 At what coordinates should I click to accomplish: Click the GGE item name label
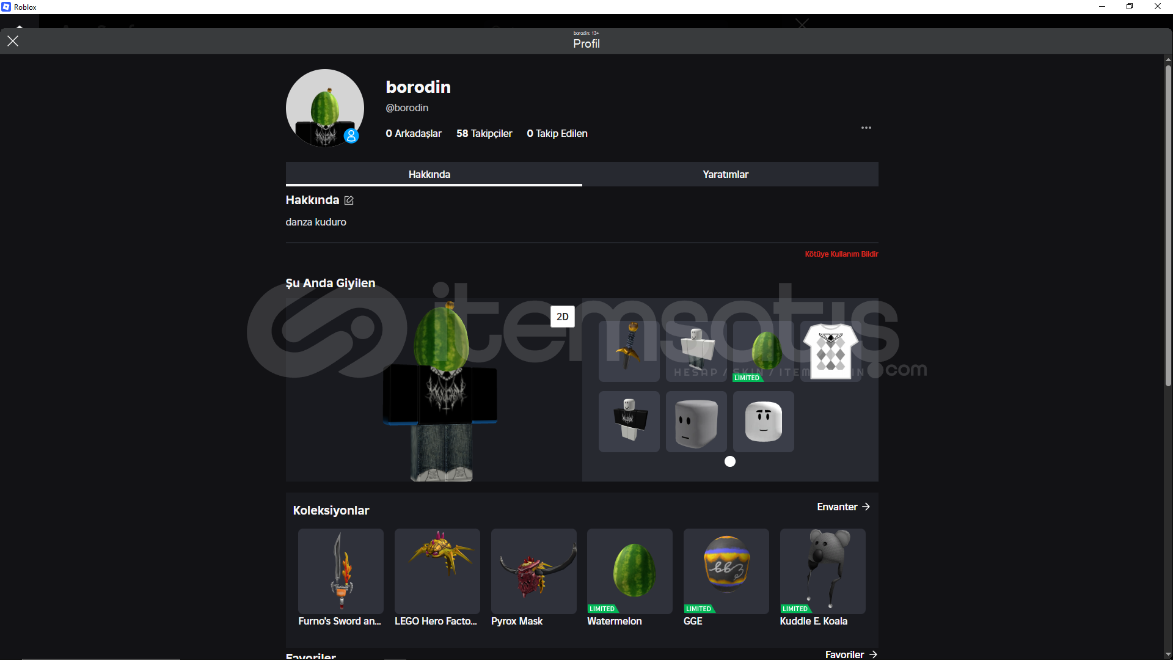[x=693, y=621]
